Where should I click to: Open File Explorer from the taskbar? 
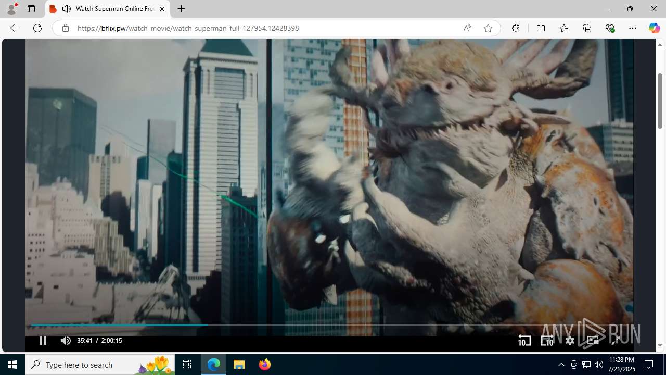point(239,365)
